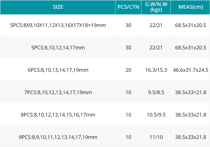Click the 7PCS row's measurement cell
This screenshot has height=147, width=210.
click(x=191, y=93)
